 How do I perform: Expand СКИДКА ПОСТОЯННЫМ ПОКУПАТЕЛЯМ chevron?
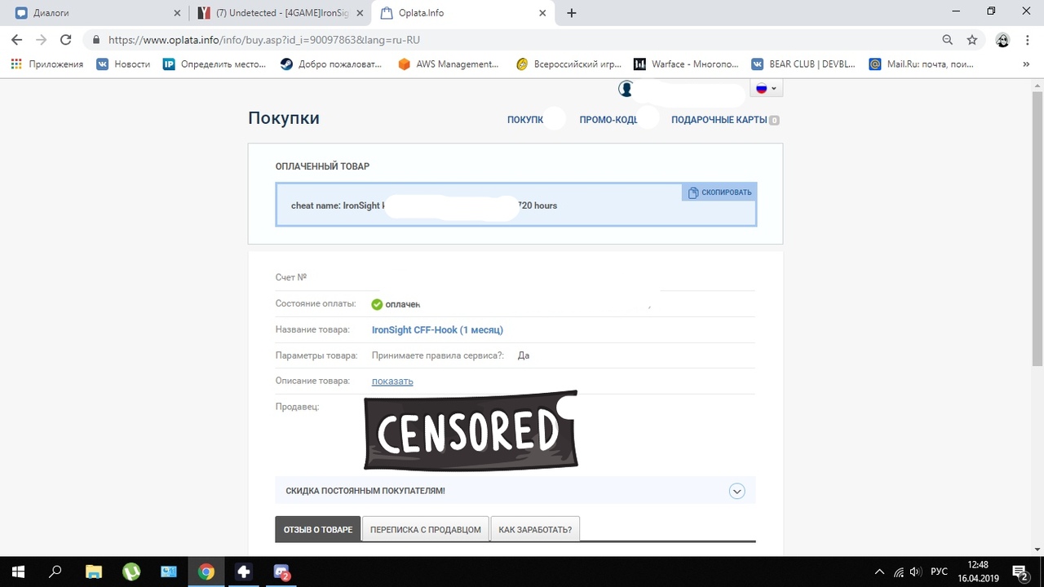point(737,491)
